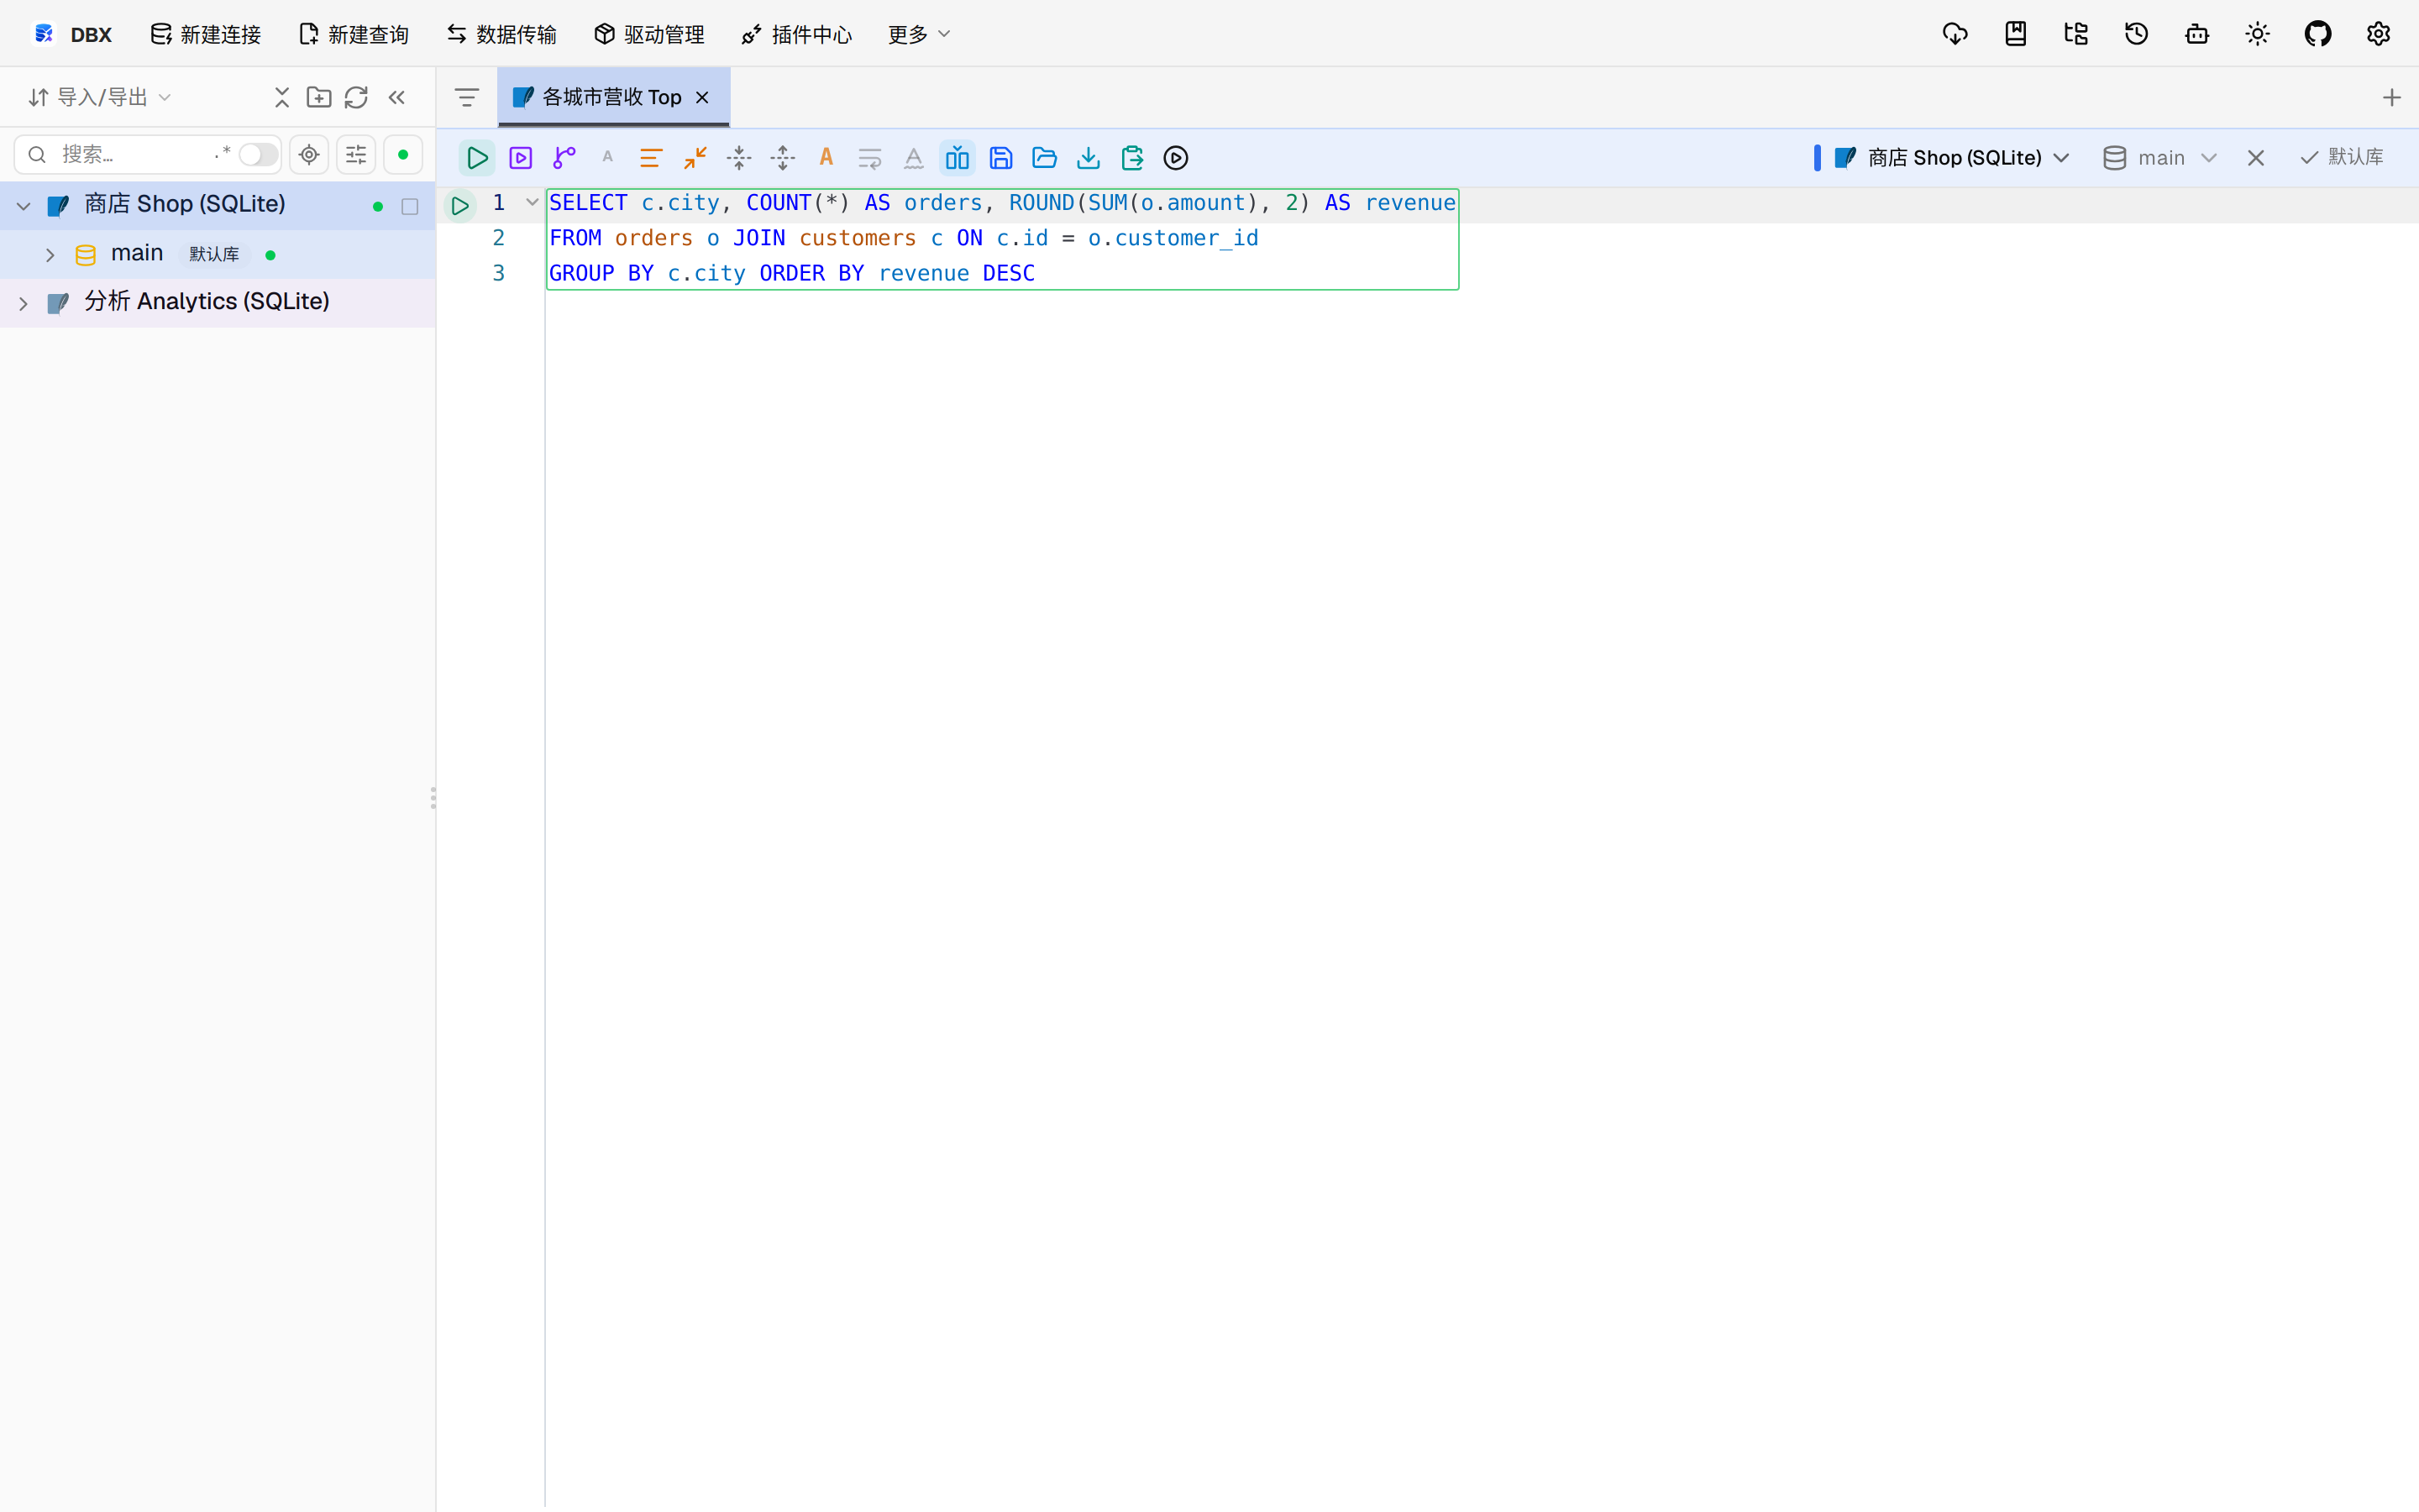Screen dimensions: 2419x1512
Task: Select the 各城市营收 Top query tab
Action: pos(611,97)
